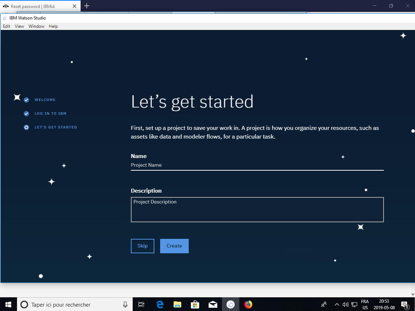Open File Explorer from the taskbar

[177, 305]
